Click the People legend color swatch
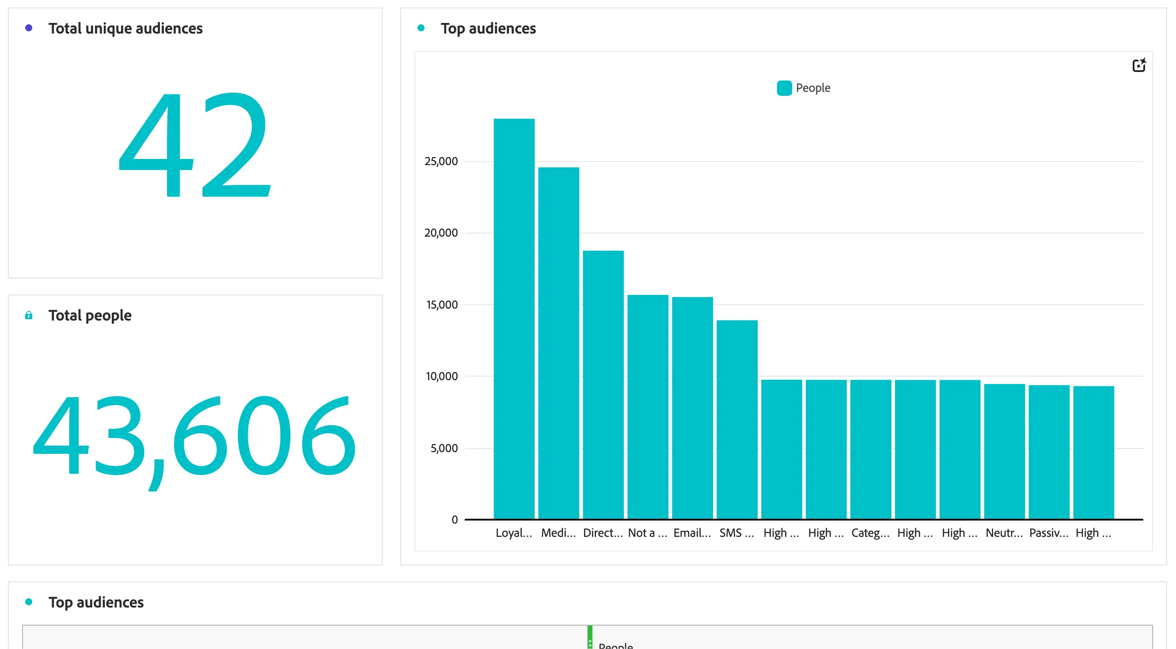 784,88
